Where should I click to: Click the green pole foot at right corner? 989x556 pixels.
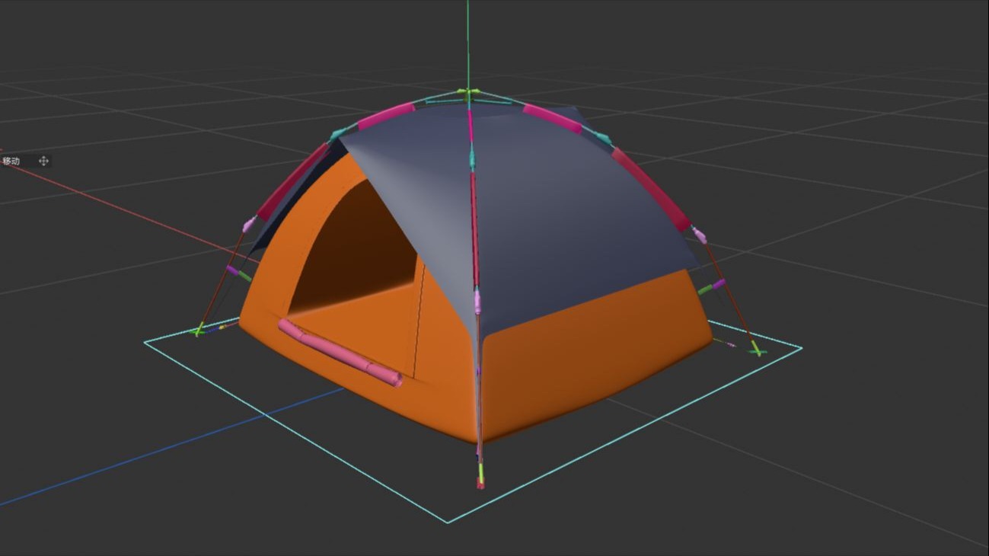(756, 350)
